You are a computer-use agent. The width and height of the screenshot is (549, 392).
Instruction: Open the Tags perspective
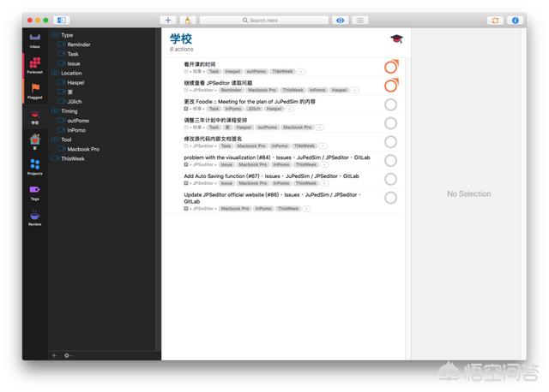pyautogui.click(x=34, y=193)
